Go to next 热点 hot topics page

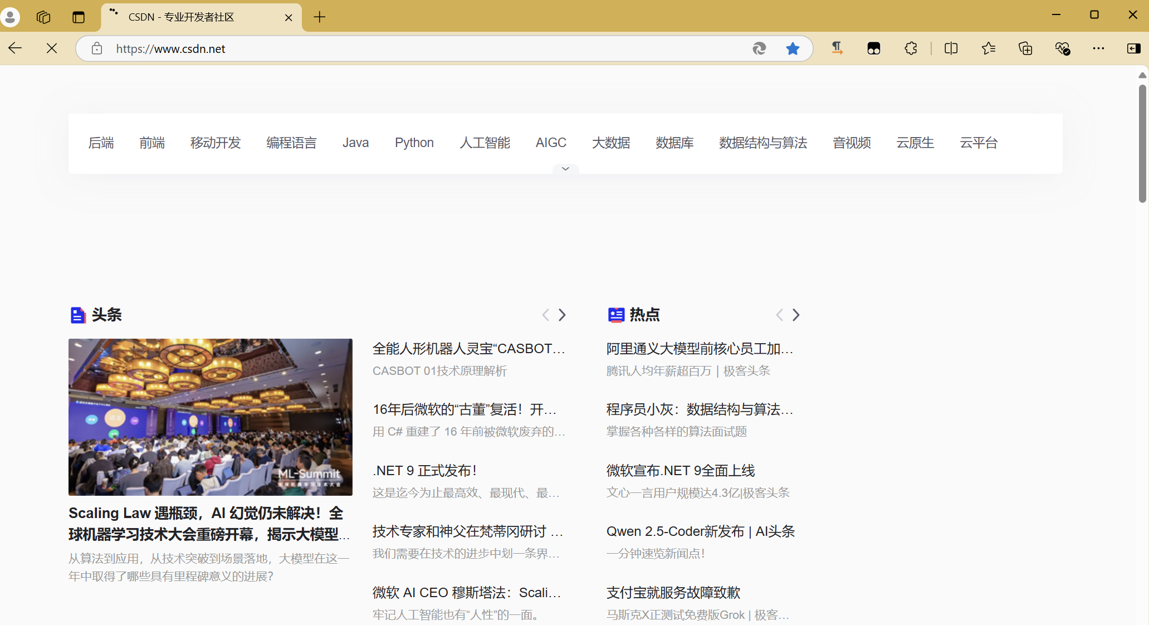click(796, 315)
